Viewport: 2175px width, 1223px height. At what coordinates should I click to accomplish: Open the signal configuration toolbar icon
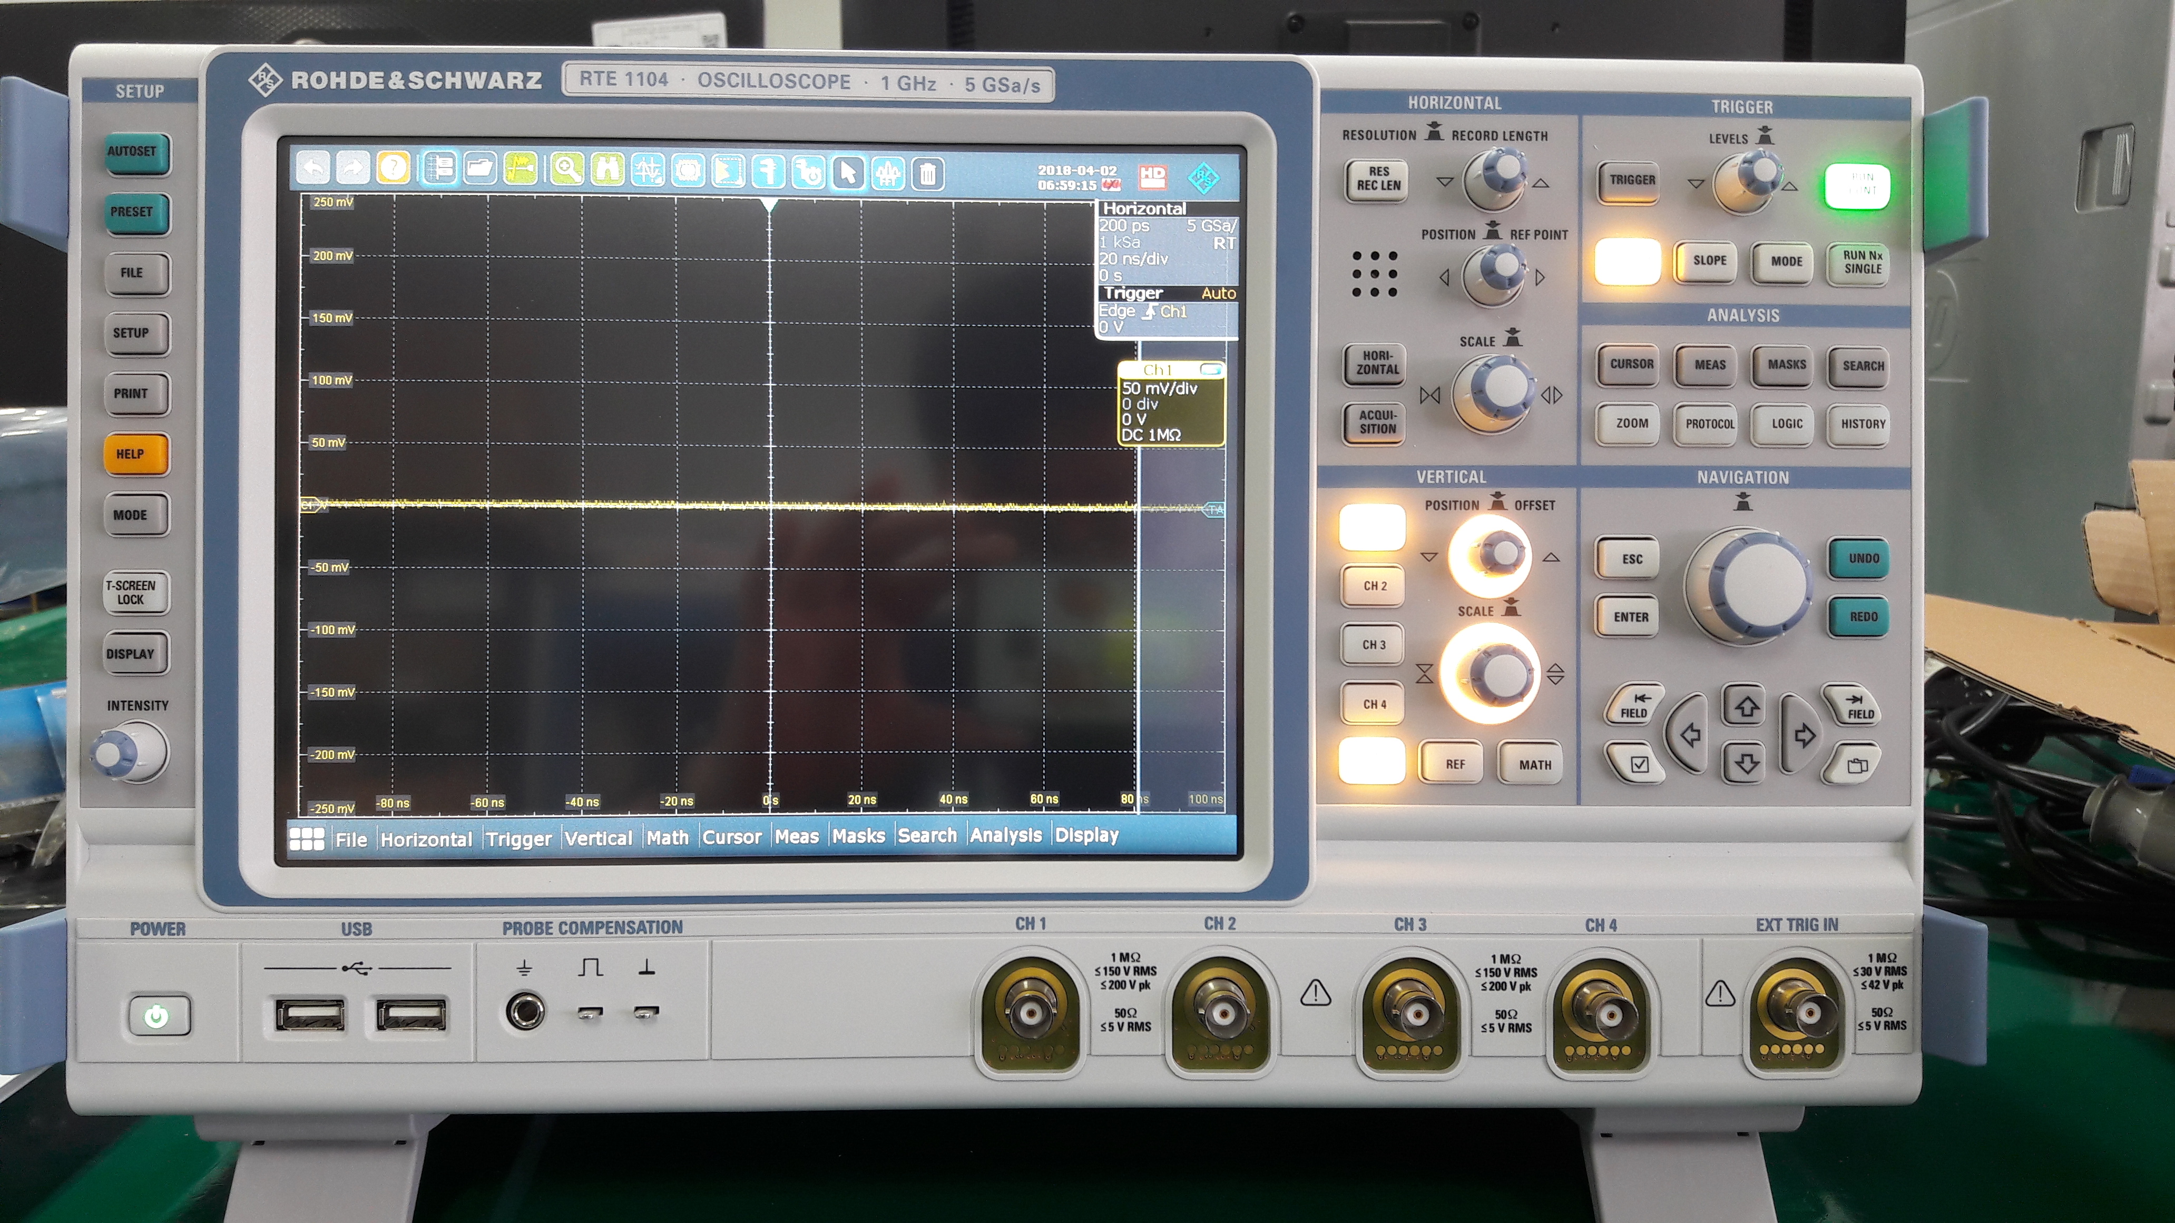[439, 169]
